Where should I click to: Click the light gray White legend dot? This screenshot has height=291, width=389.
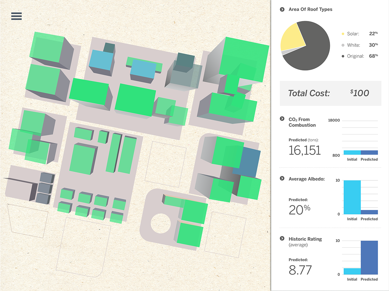(343, 45)
